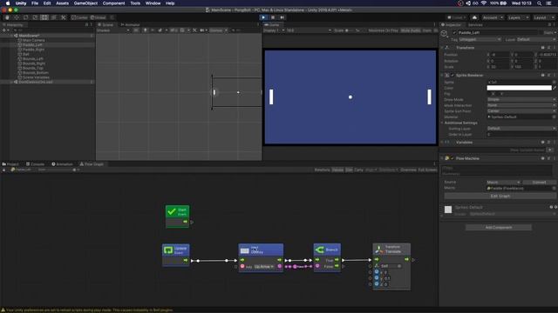The image size is (558, 313).
Task: Toggle Pivot Center handle mode
Action: (x=79, y=17)
